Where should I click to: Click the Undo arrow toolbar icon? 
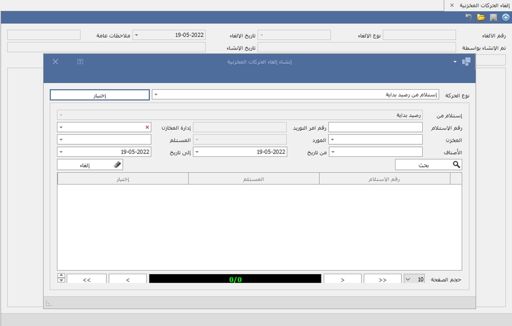pos(468,18)
